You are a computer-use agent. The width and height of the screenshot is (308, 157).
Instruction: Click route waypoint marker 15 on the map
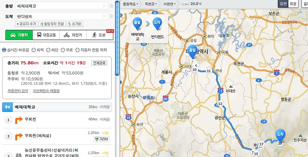(256, 153)
